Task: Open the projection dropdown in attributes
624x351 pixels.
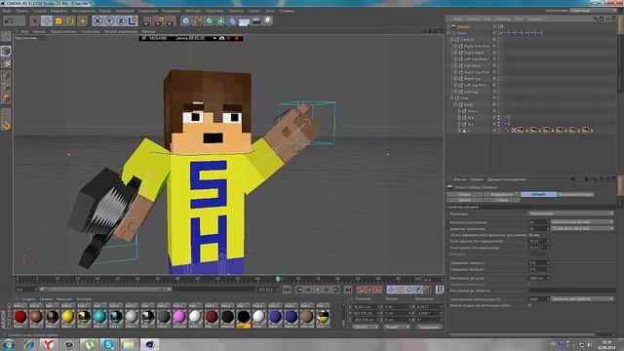Action: (570, 214)
